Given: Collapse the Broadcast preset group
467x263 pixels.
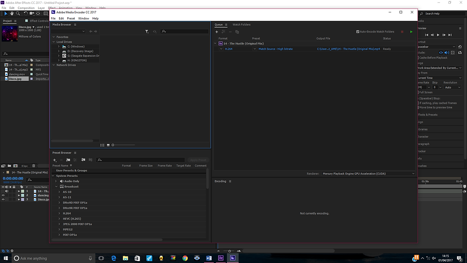Looking at the screenshot, I should click(56, 187).
